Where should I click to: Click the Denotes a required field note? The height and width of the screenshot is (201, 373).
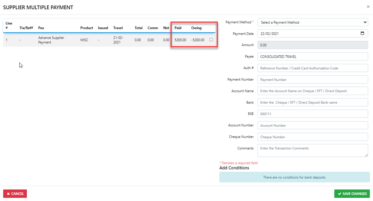click(x=238, y=163)
